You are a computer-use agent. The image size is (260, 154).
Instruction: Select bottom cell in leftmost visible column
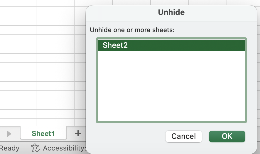click(18, 122)
